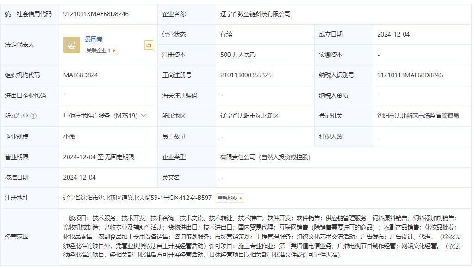The height and width of the screenshot is (268, 474).
Task: Click the 进出口企业代码 label
Action: pyautogui.click(x=25, y=95)
